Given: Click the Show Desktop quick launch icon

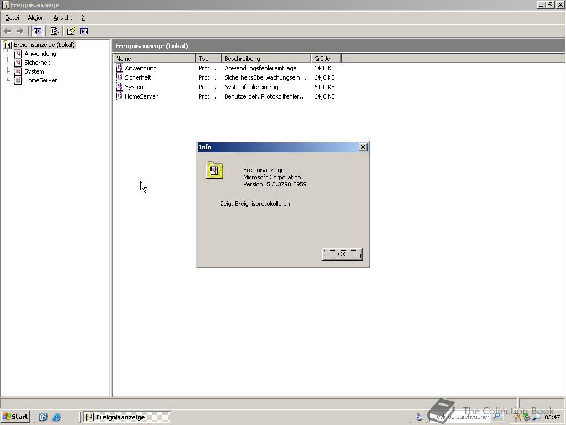Looking at the screenshot, I should click(x=43, y=417).
